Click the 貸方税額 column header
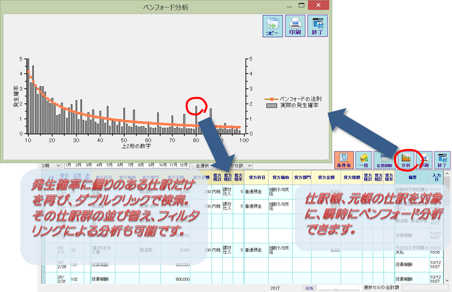 [x=352, y=177]
